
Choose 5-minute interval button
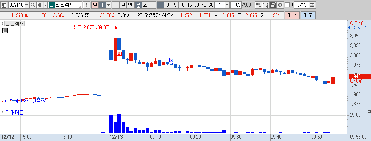tap(175, 5)
